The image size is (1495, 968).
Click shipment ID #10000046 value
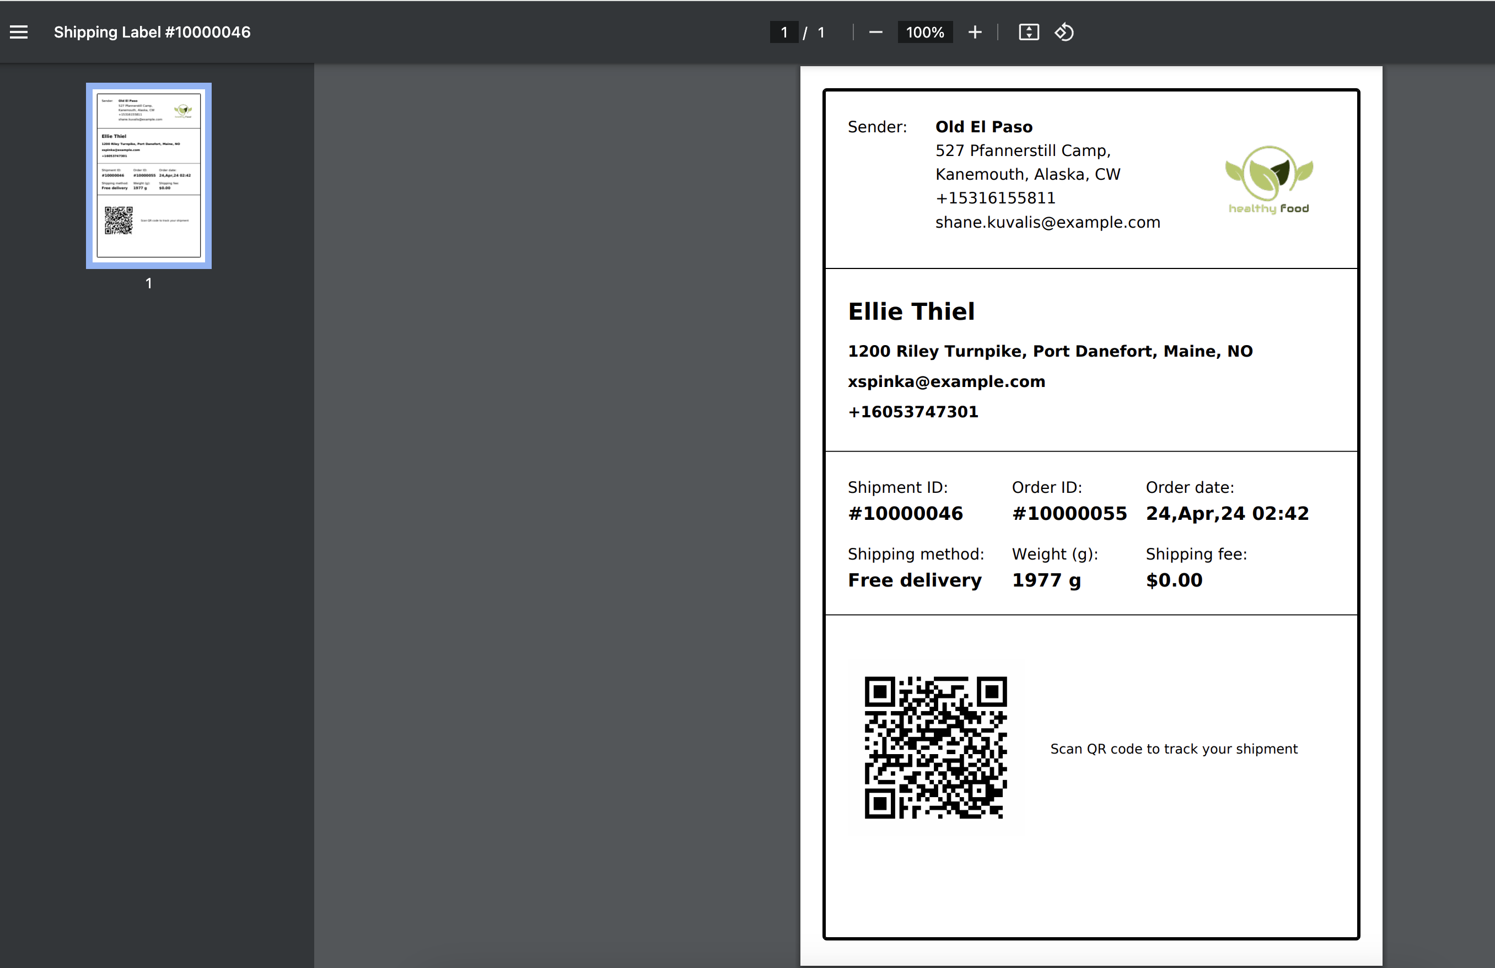905,513
